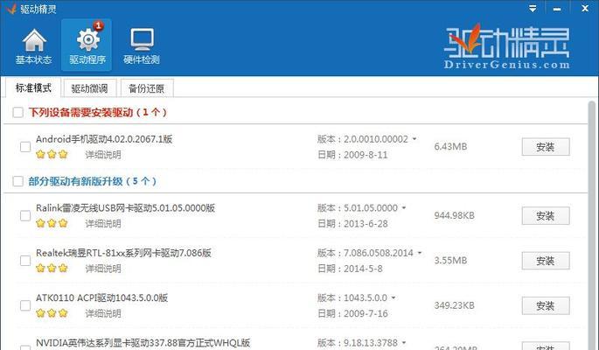Install the Realtek RTL-81xx network driver
599x350 pixels.
click(x=546, y=261)
